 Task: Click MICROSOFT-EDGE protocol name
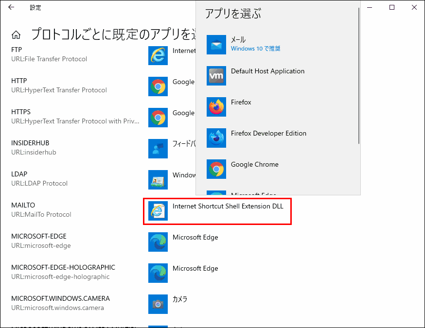39,236
